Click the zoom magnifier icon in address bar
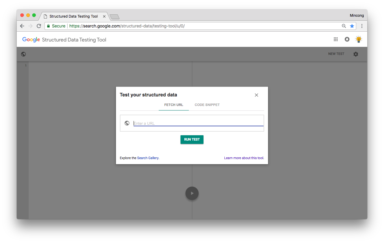 tap(344, 26)
